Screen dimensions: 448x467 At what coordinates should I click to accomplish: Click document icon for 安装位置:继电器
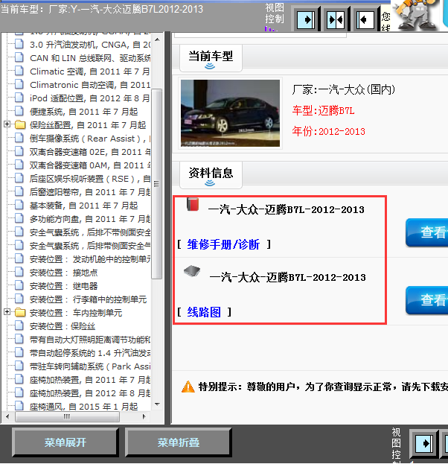tap(19, 285)
